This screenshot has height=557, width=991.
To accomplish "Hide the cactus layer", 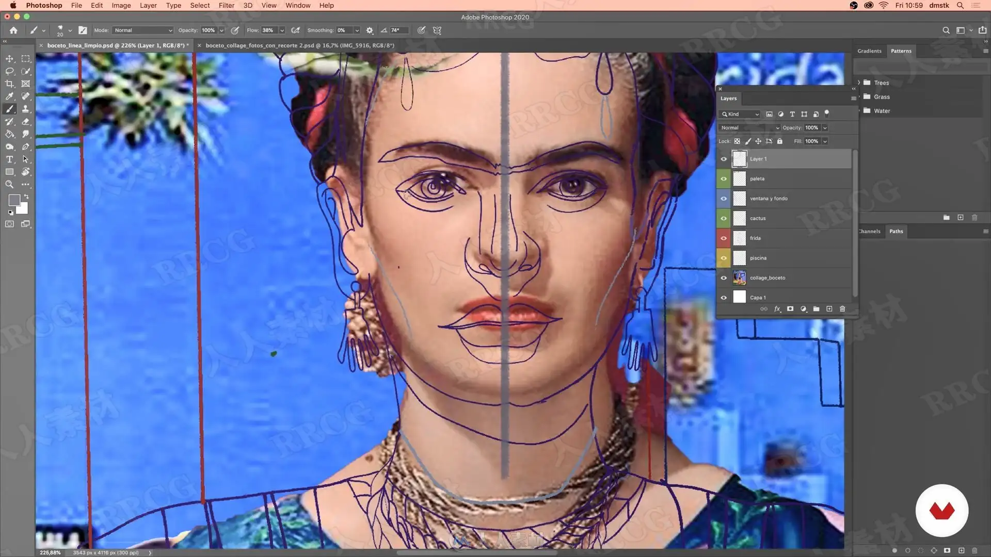I will tap(724, 219).
